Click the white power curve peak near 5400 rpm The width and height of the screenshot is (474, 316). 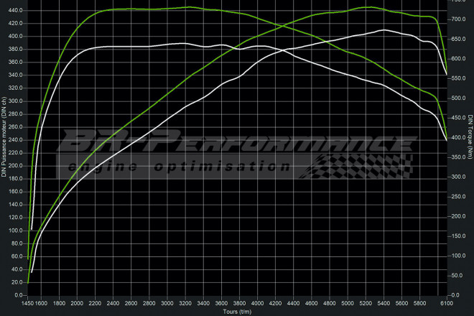pyautogui.click(x=384, y=30)
